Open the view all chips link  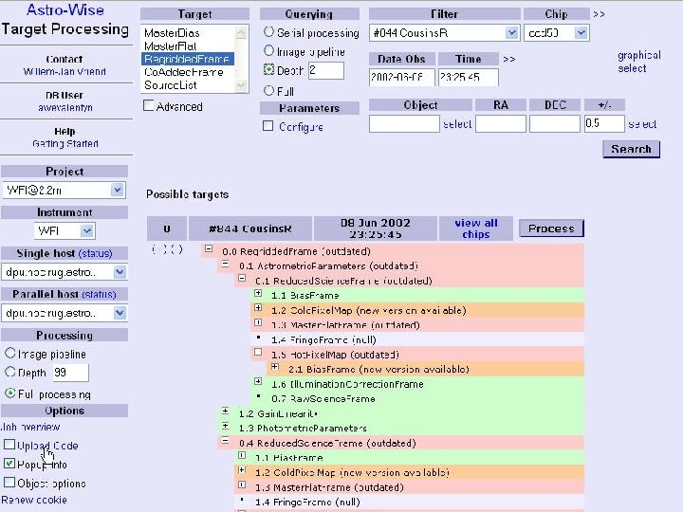coord(475,229)
